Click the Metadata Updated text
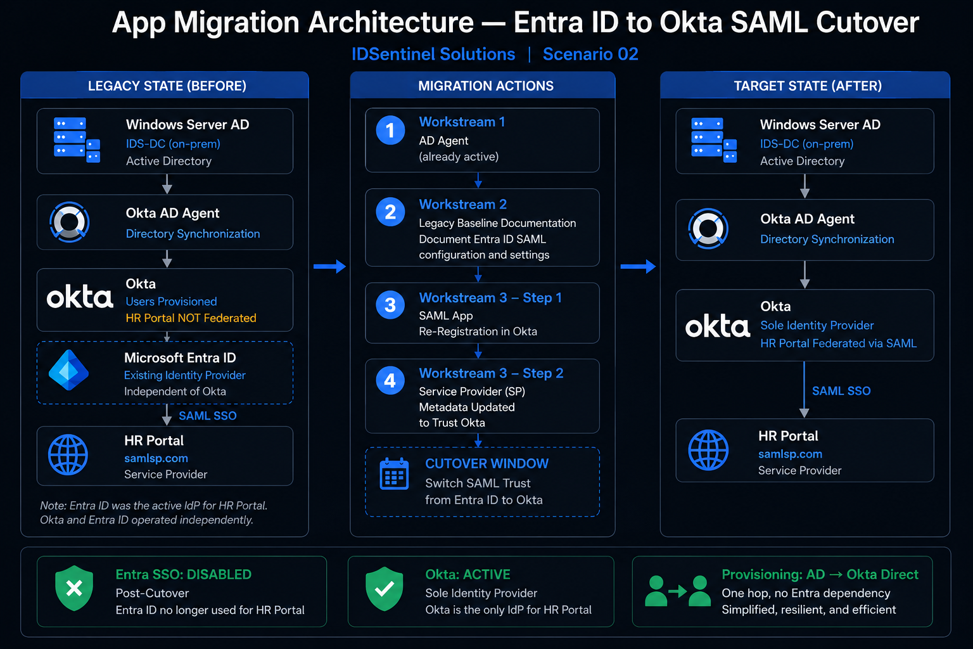The image size is (973, 649). [467, 407]
